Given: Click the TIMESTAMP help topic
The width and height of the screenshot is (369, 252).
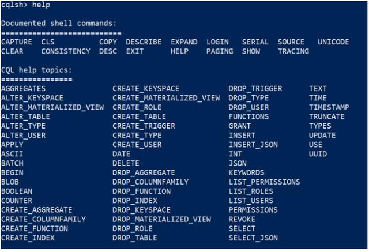Looking at the screenshot, I should tap(329, 107).
